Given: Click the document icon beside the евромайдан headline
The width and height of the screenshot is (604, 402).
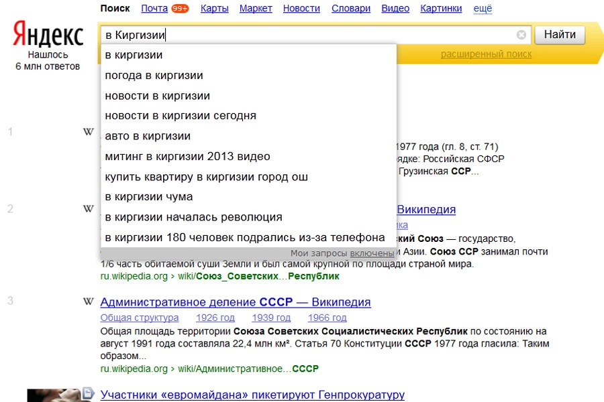Looking at the screenshot, I should pos(88,393).
